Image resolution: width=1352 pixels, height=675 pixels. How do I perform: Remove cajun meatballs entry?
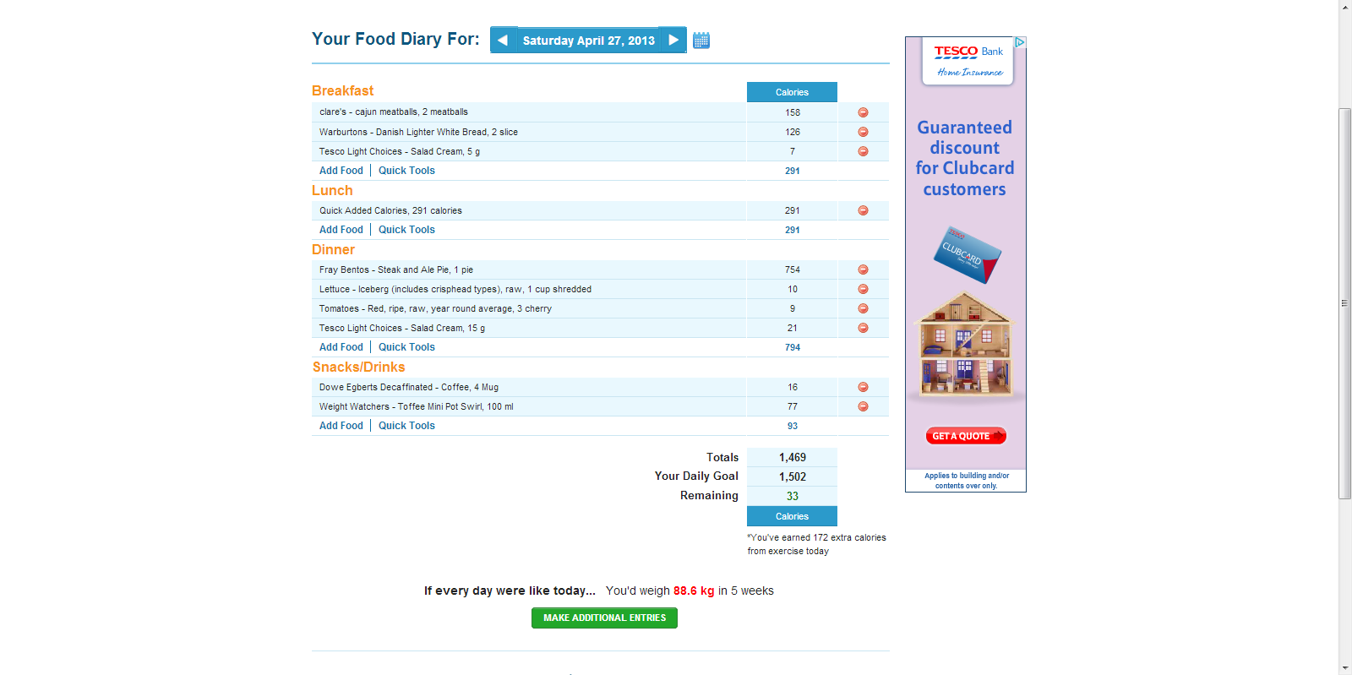click(x=863, y=112)
